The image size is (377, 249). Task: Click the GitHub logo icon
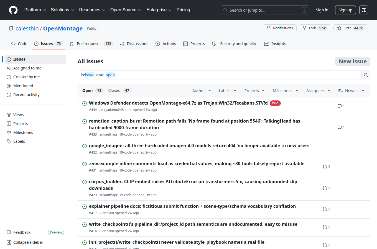tap(13, 10)
